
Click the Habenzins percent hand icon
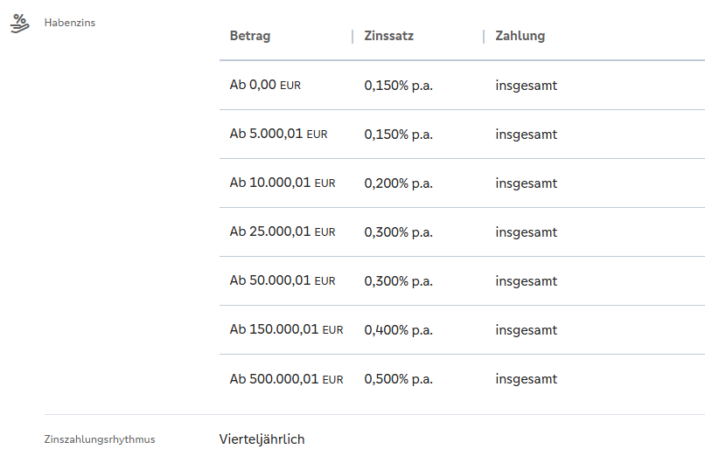19,23
